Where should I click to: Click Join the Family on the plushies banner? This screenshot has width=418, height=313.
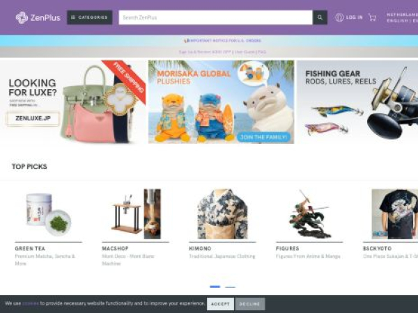click(263, 137)
